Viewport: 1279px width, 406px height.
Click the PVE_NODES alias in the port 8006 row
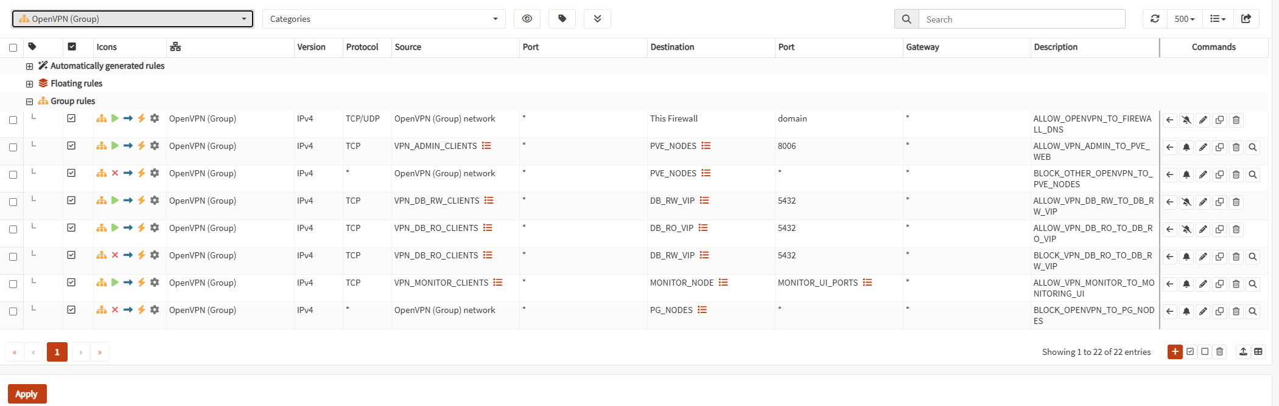click(x=673, y=146)
